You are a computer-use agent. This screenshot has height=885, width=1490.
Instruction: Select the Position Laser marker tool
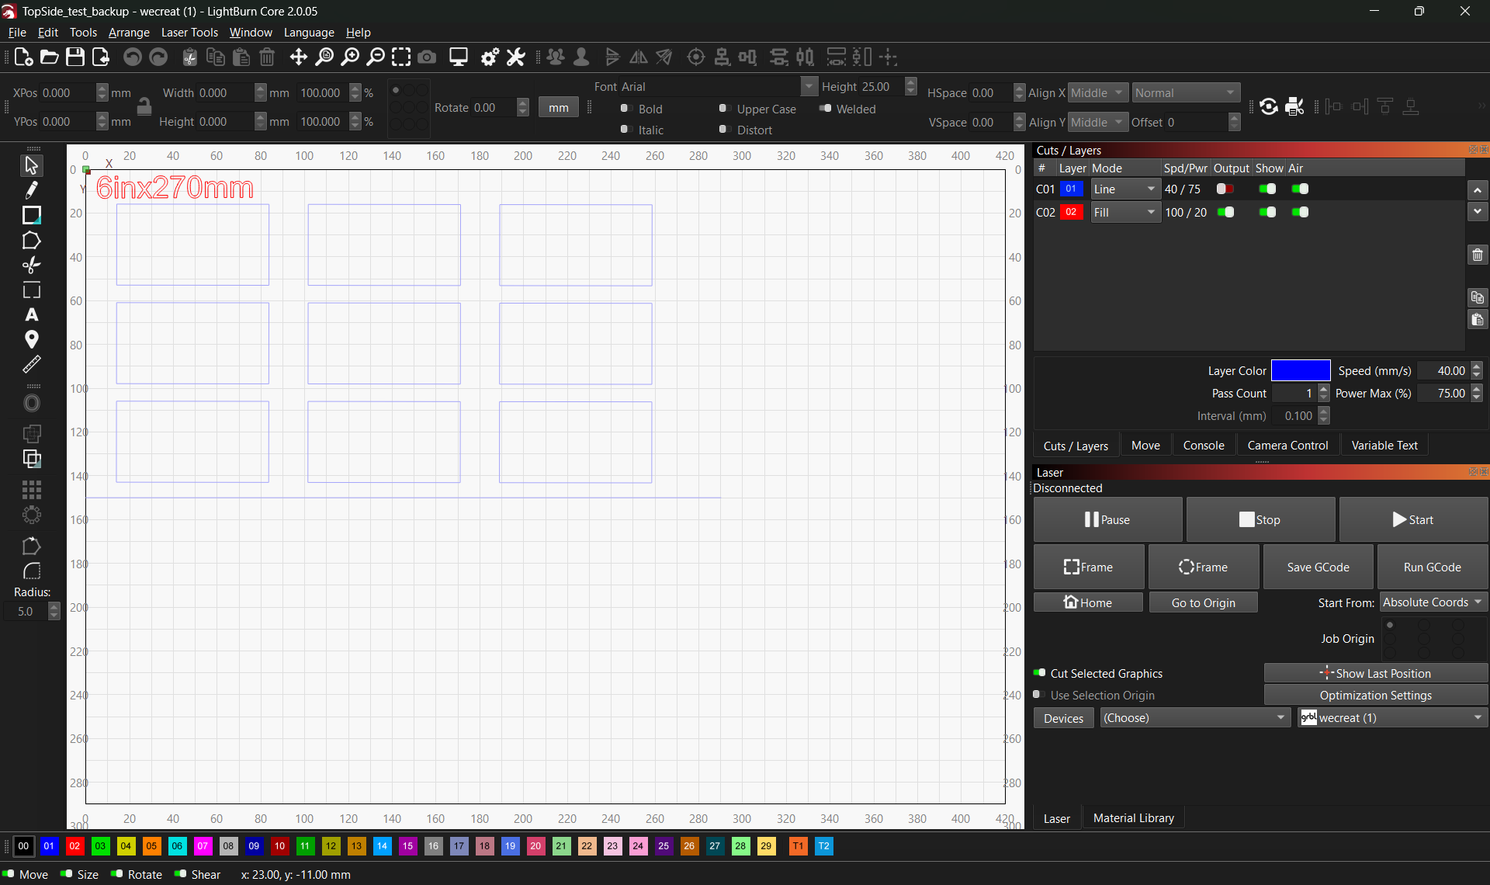[31, 339]
